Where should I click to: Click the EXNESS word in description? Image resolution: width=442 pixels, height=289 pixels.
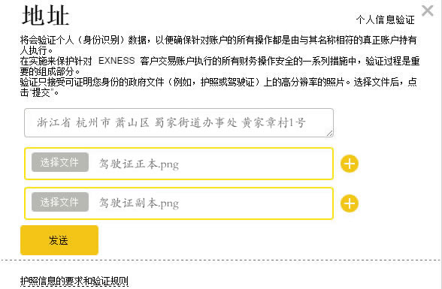117,61
